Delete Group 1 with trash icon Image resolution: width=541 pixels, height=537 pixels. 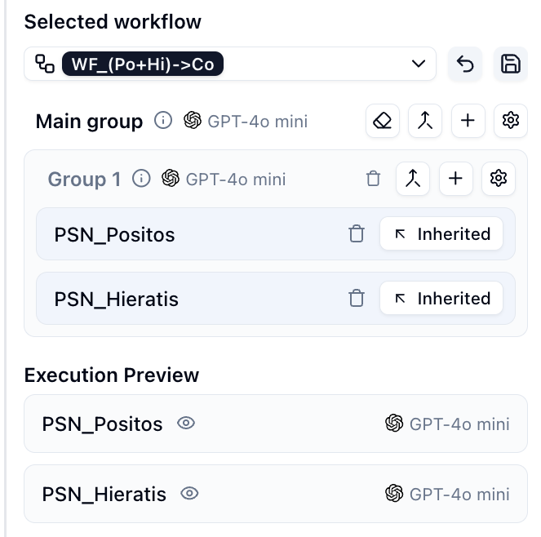(x=373, y=179)
